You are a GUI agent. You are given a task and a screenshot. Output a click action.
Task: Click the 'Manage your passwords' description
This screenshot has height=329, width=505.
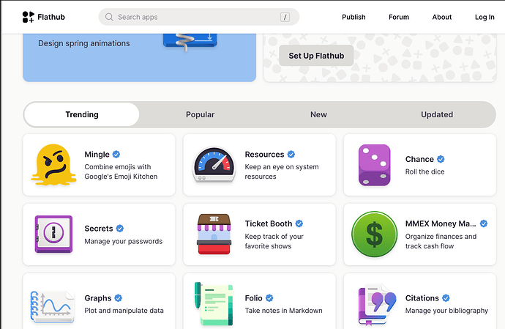pyautogui.click(x=124, y=241)
